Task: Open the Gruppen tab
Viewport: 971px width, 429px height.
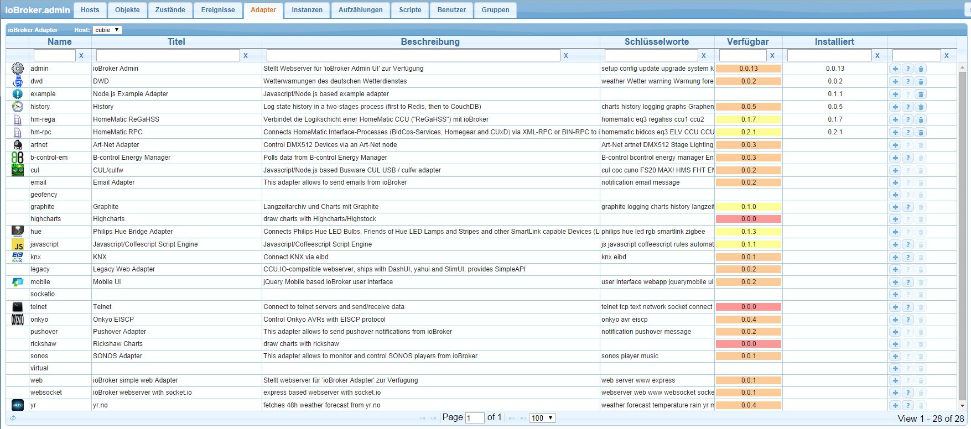Action: click(x=495, y=10)
